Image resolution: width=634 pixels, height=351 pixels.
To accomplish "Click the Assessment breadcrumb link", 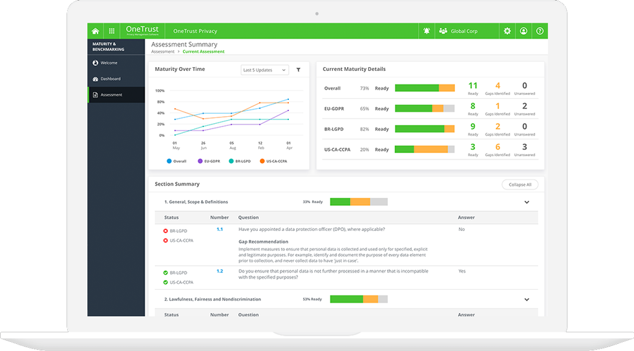I will click(x=163, y=52).
